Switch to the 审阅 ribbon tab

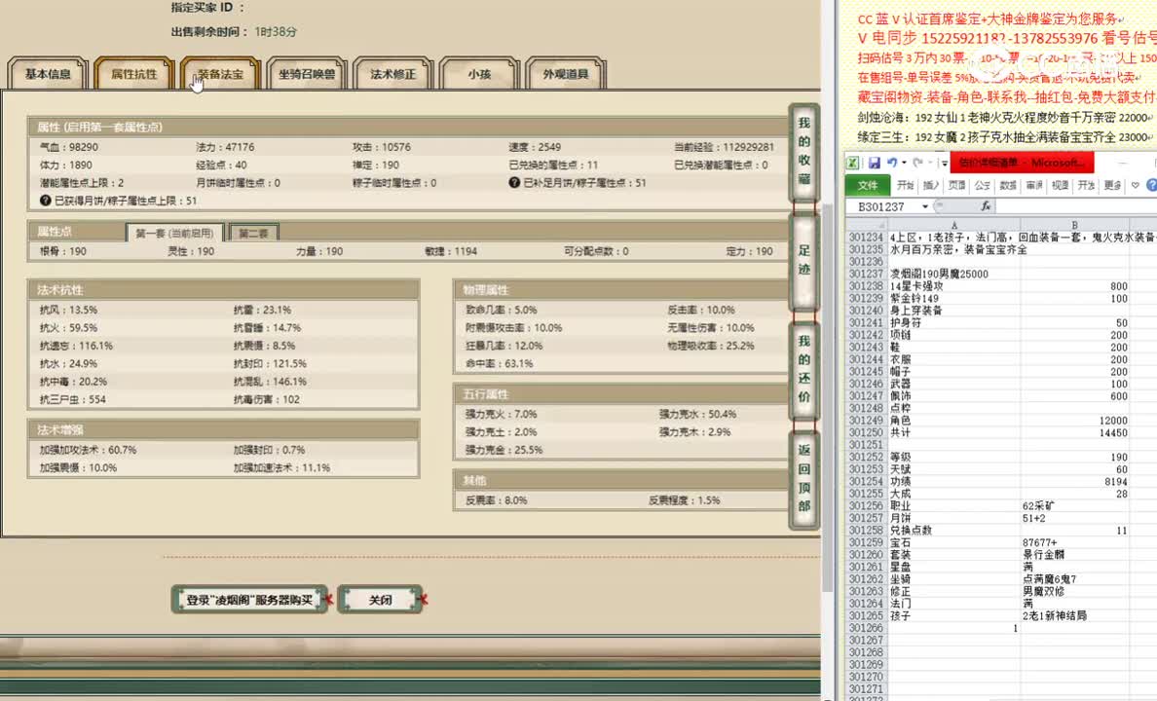click(x=1033, y=185)
